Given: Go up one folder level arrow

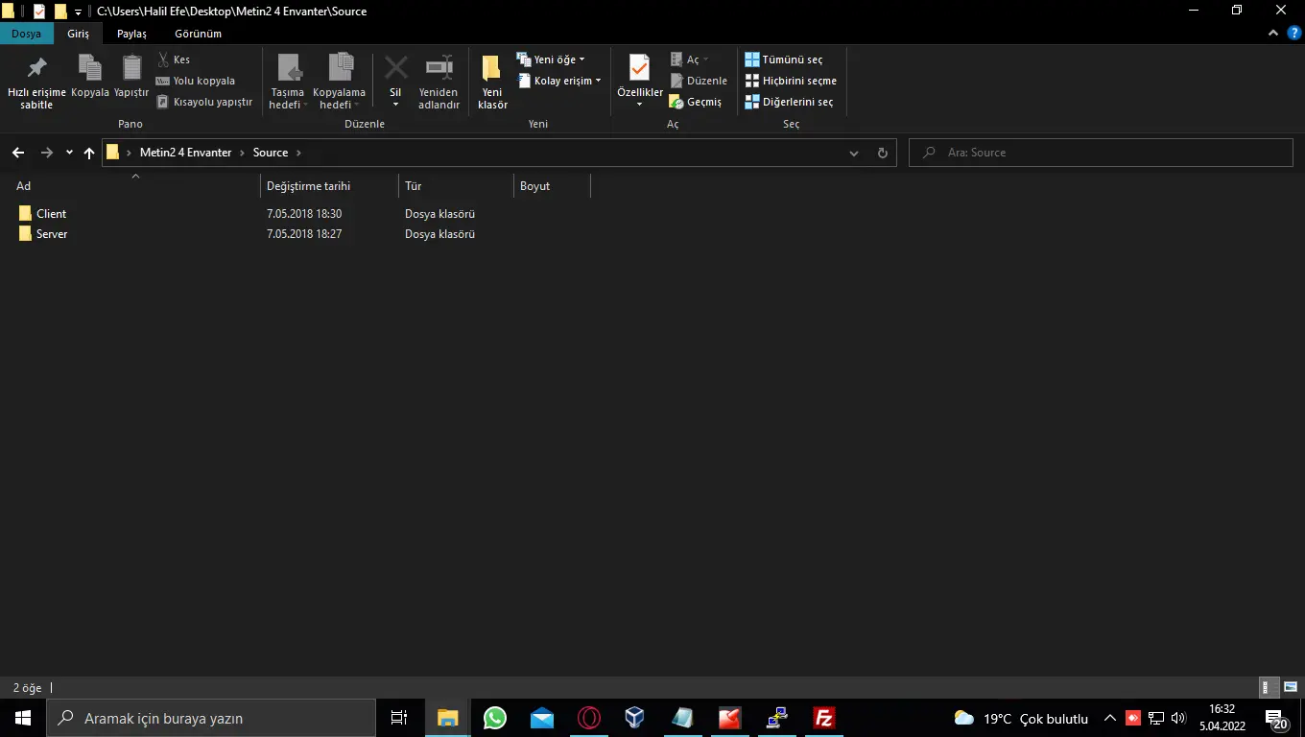Looking at the screenshot, I should point(89,153).
